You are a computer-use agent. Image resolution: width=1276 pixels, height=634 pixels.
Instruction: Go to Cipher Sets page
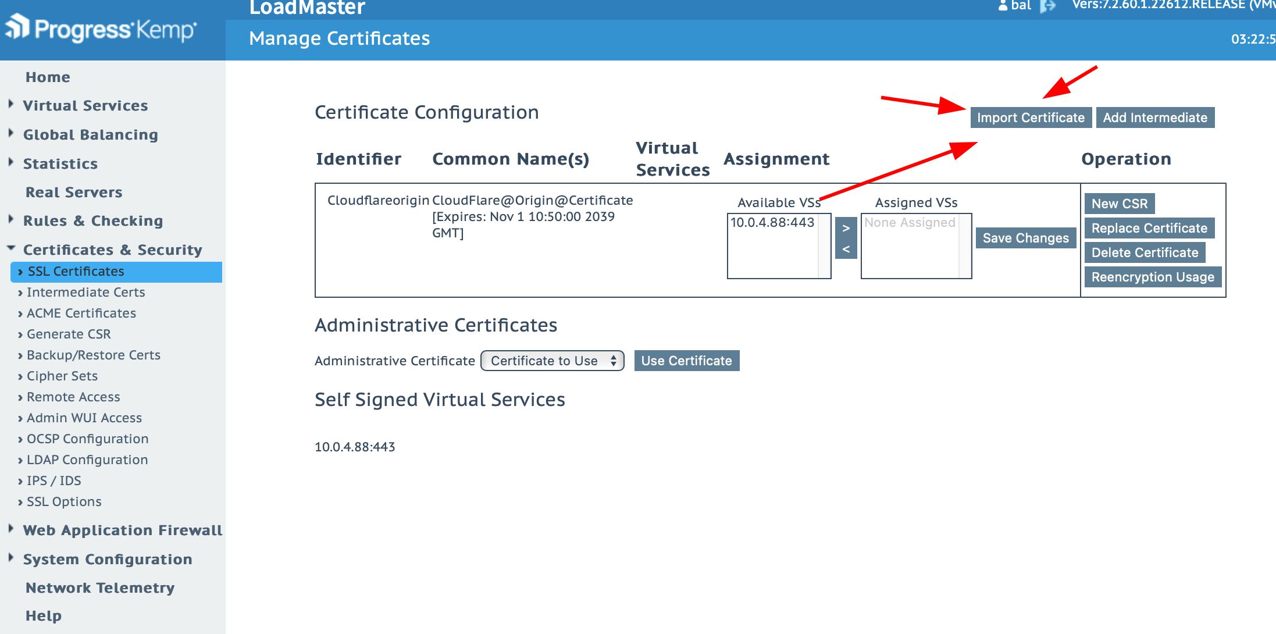(62, 376)
